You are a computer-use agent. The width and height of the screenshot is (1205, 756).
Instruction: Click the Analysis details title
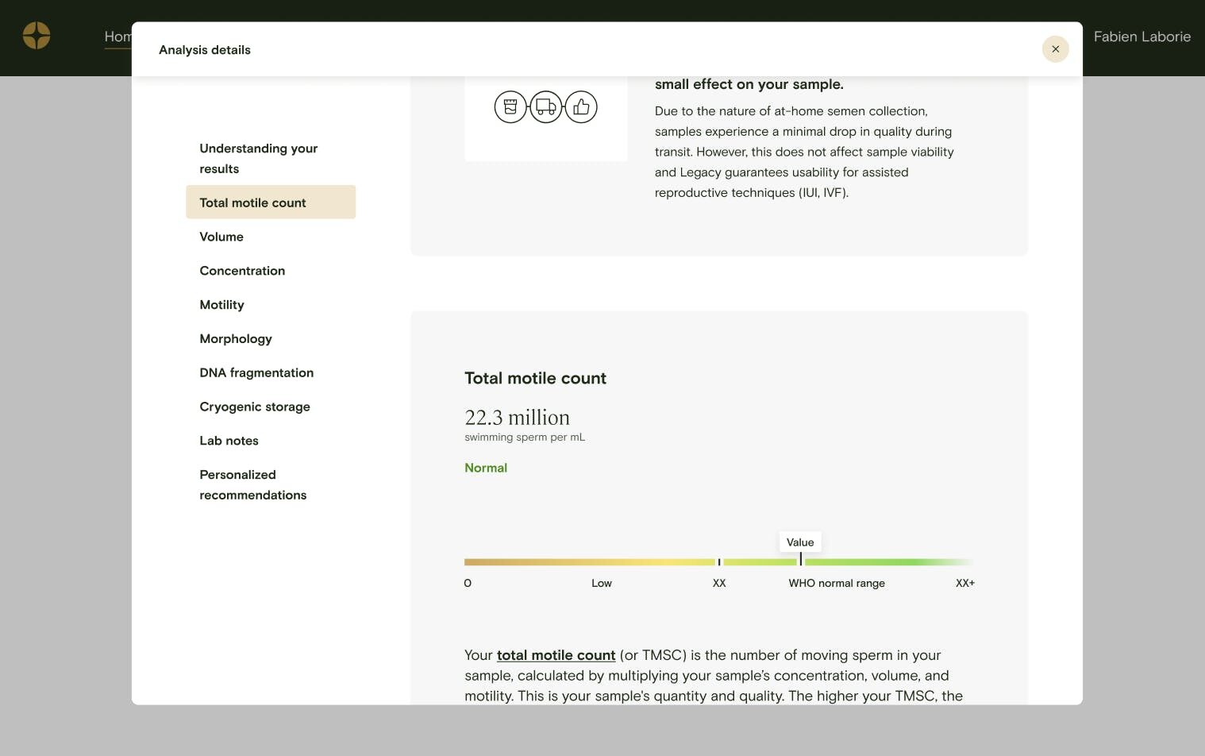coord(205,50)
